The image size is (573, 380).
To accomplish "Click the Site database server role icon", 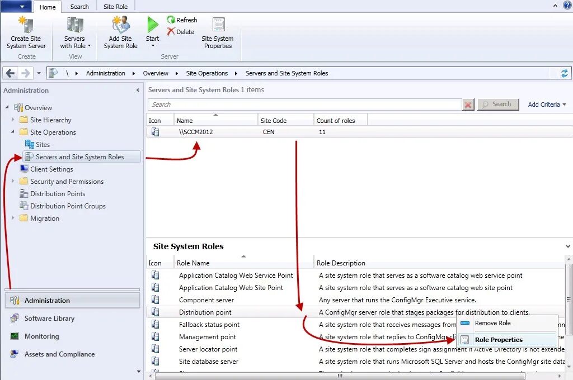I will (x=156, y=361).
